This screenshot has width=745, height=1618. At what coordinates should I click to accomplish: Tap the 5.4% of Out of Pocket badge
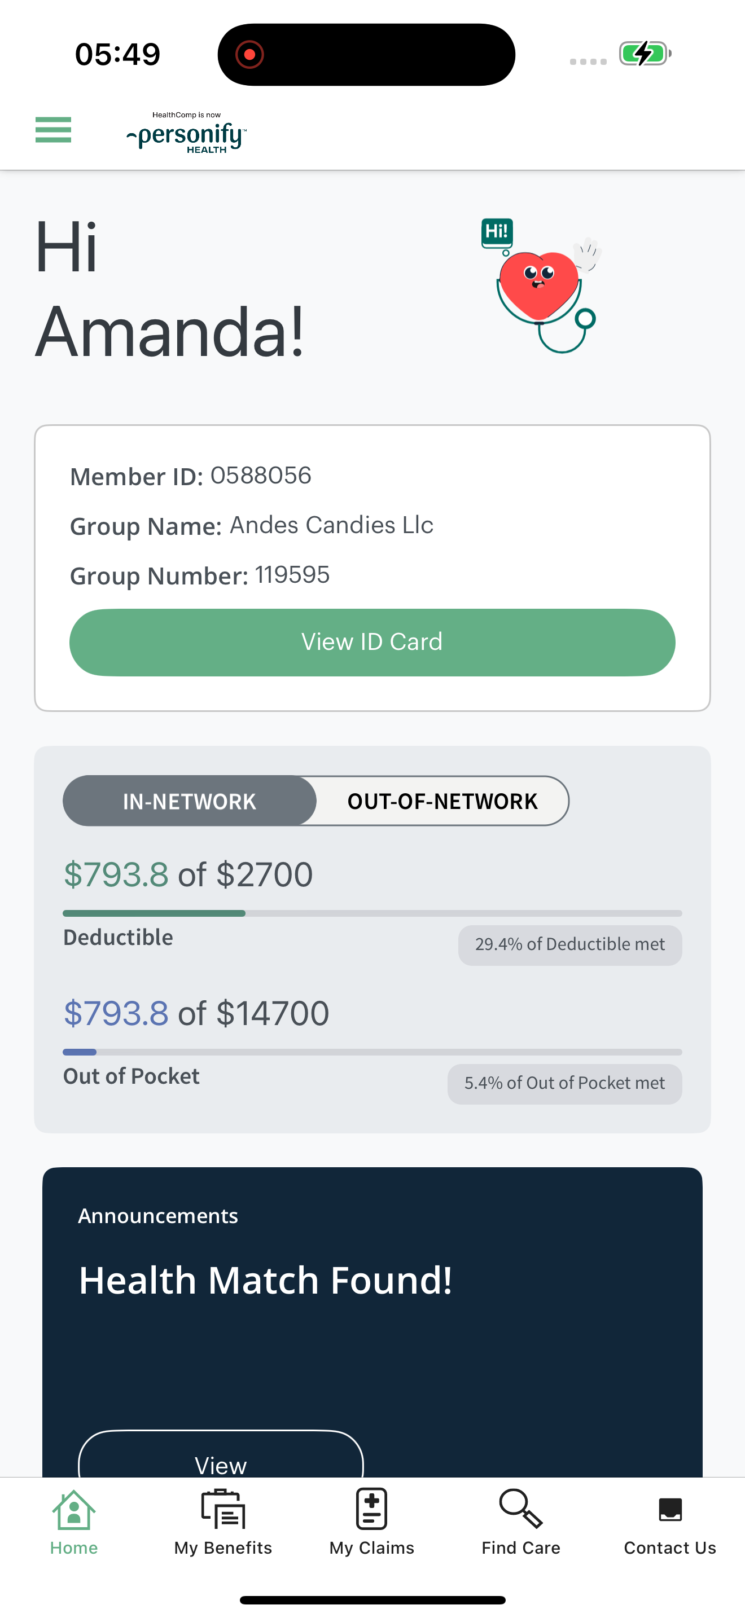564,1084
